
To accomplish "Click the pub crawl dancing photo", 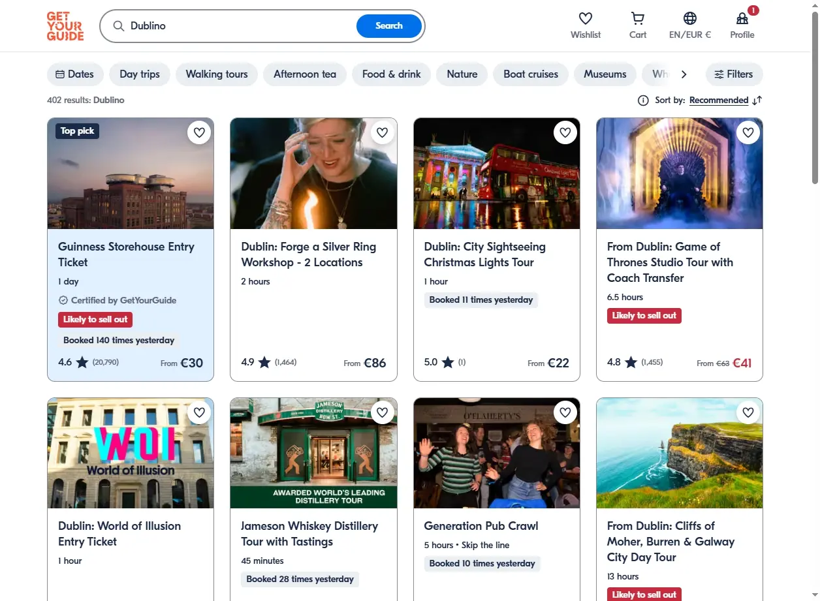I will pyautogui.click(x=497, y=454).
